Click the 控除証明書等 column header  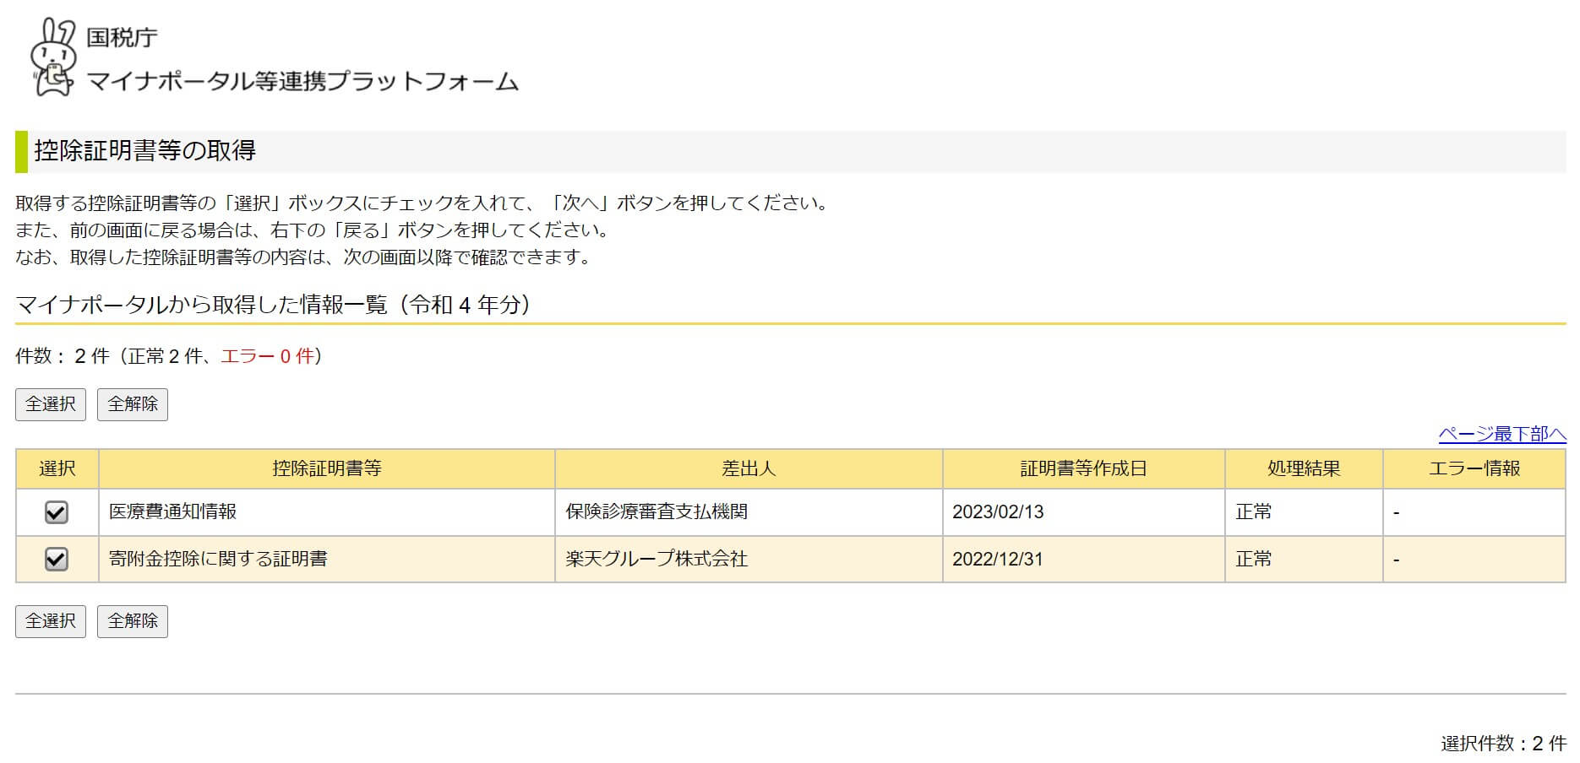(327, 468)
